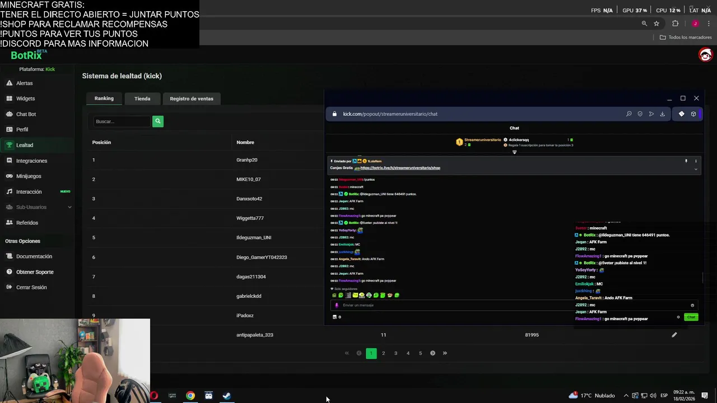
Task: Click Wiggetta777 name in ranking
Action: pos(250,218)
